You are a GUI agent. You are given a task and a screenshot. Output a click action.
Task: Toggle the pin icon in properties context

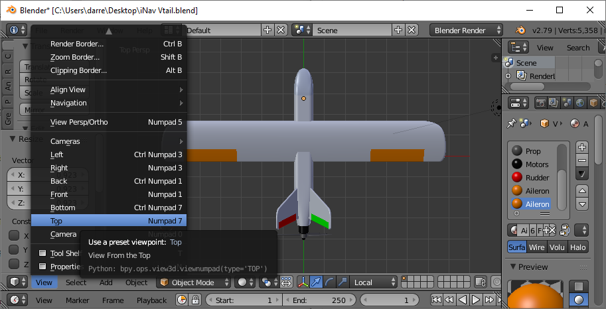point(511,123)
